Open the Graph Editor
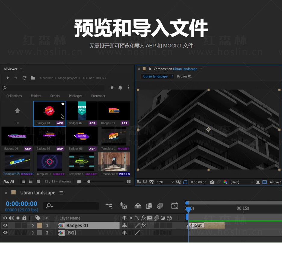282x259 pixels. point(175,206)
